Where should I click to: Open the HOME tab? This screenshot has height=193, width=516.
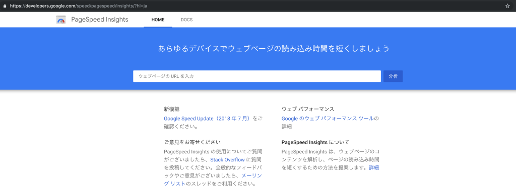[x=158, y=20]
